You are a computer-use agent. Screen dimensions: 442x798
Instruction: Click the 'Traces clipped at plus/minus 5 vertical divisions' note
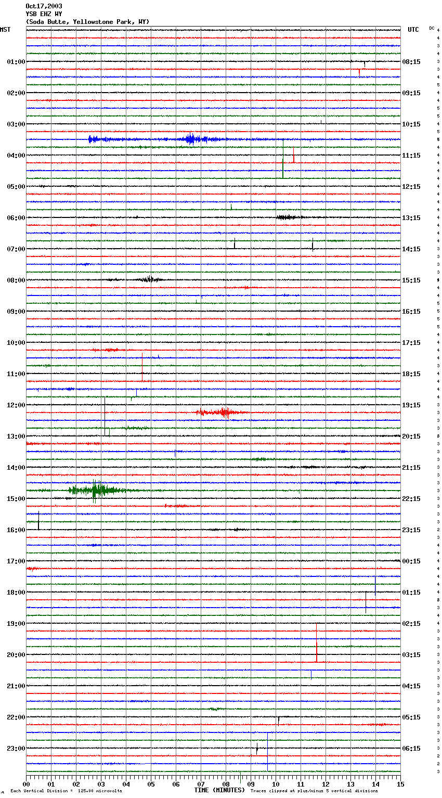[x=314, y=791]
